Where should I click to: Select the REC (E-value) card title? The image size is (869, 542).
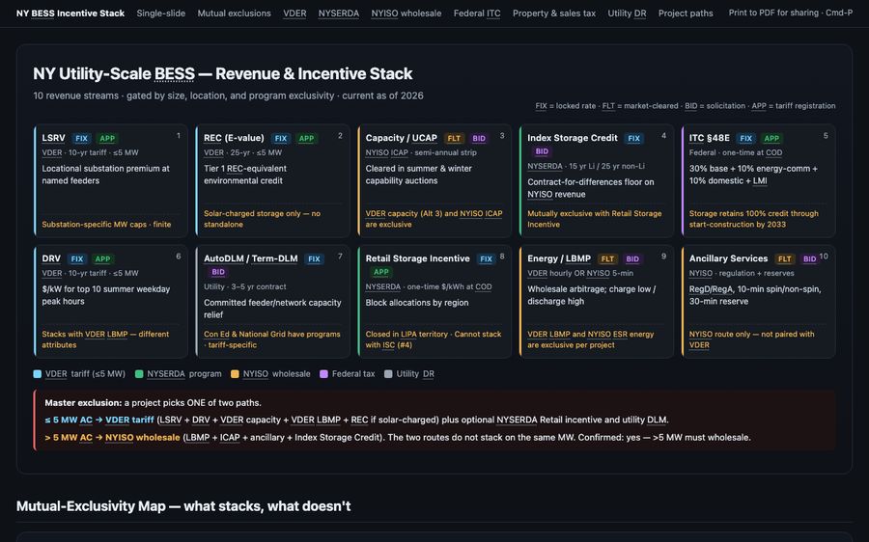tap(234, 138)
